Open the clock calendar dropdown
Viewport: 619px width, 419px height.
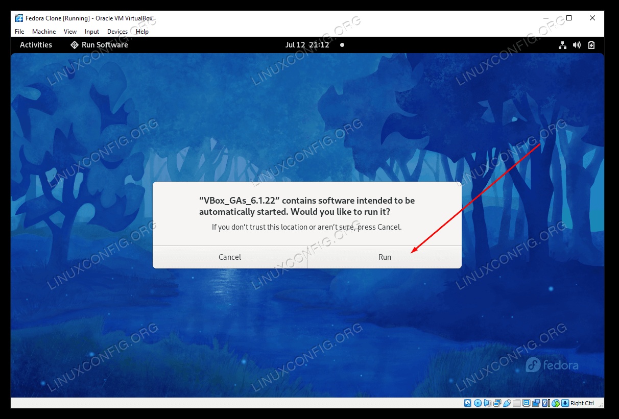[x=307, y=45]
